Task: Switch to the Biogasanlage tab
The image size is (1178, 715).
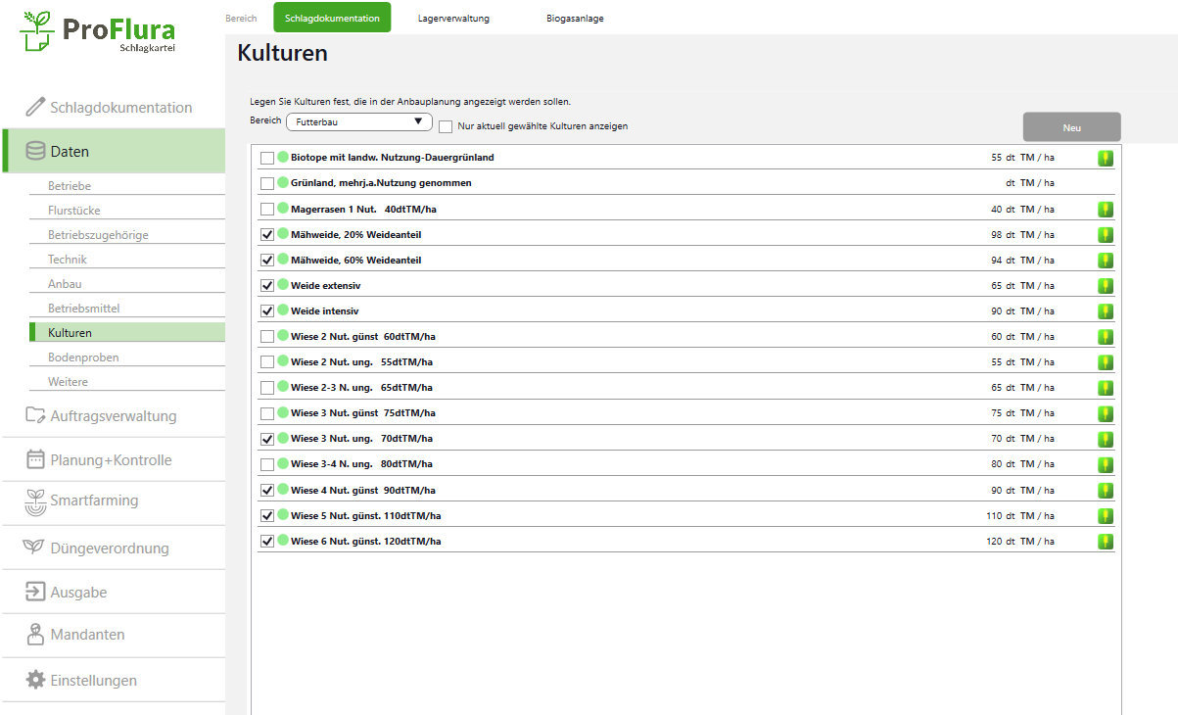Action: [x=575, y=19]
